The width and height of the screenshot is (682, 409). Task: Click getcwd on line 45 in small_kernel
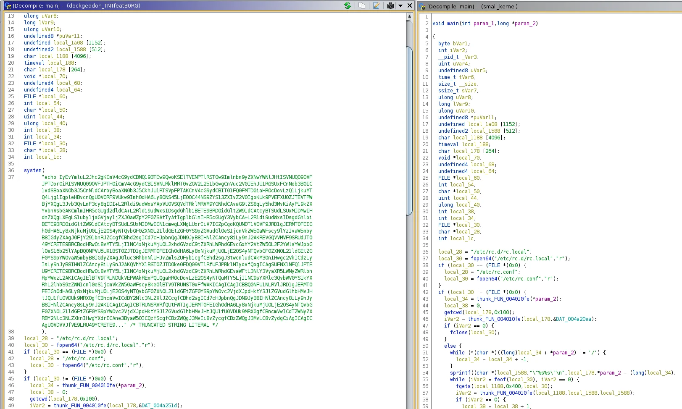click(x=453, y=312)
